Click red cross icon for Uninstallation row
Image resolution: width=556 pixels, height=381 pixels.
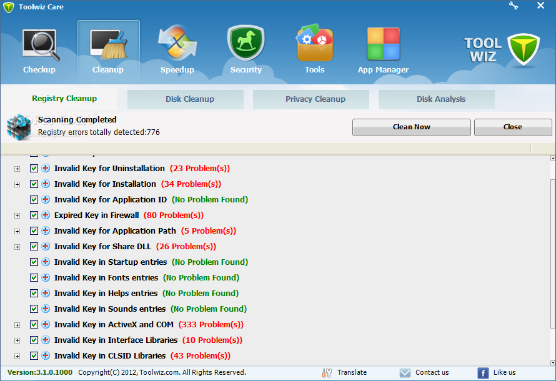46,168
